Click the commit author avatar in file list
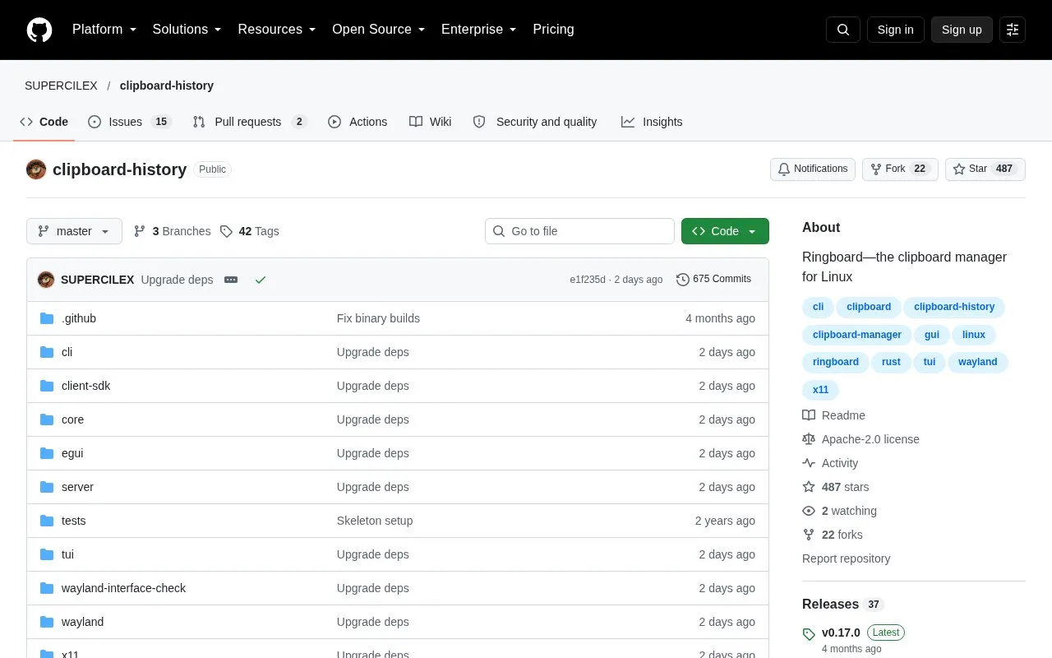Screen dimensions: 1052x658 [46, 280]
